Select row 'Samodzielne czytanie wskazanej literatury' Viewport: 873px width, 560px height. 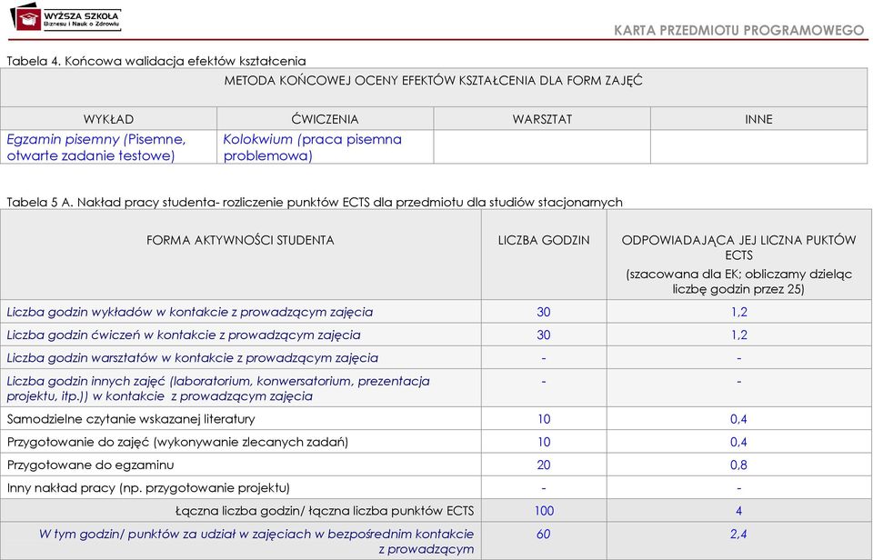point(436,418)
